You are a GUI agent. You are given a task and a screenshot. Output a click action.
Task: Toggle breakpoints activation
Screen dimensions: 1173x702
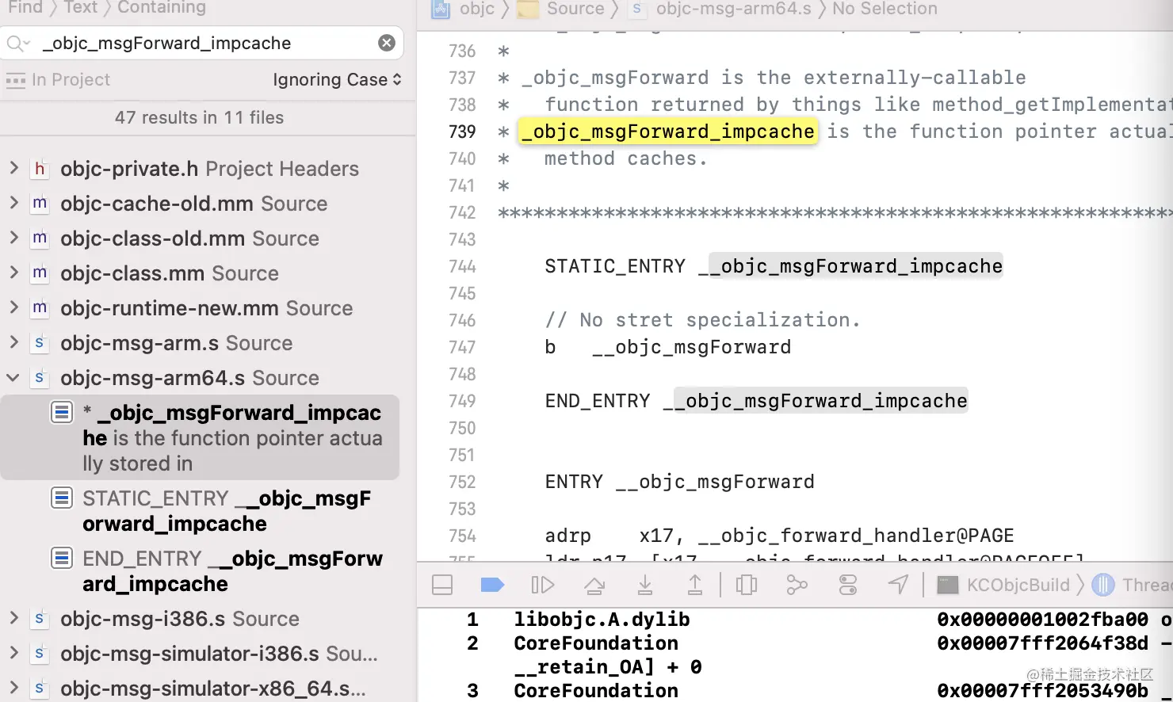492,586
